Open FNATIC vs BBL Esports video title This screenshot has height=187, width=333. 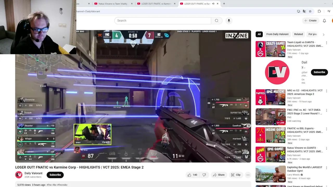(305, 130)
